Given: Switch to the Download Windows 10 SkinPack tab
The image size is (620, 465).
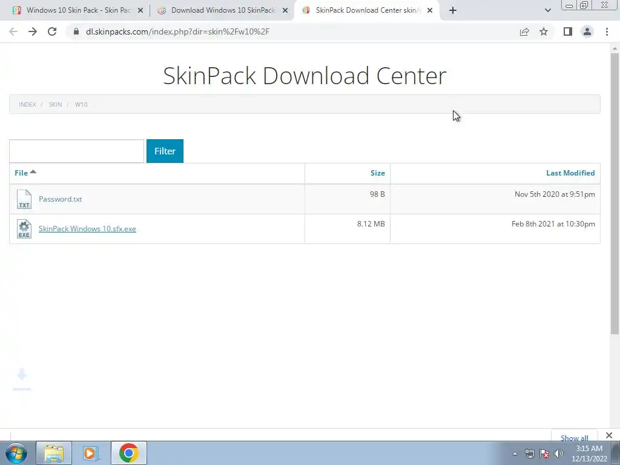Looking at the screenshot, I should tap(223, 10).
